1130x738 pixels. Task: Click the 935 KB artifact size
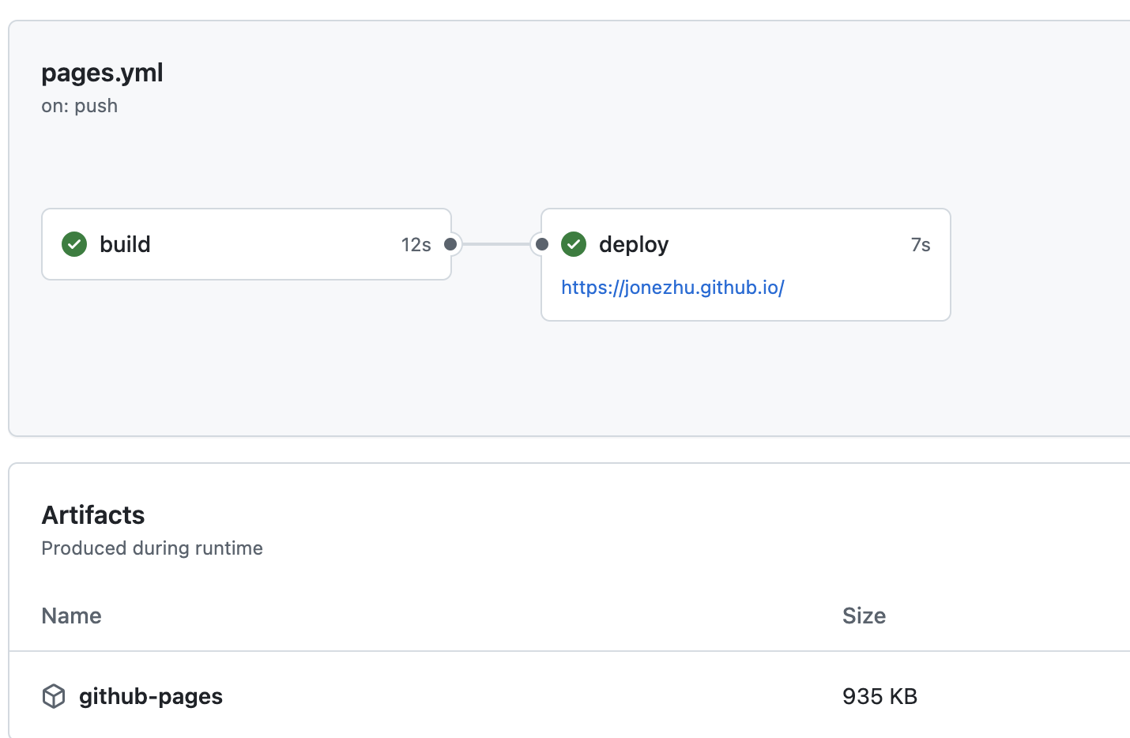(x=880, y=696)
